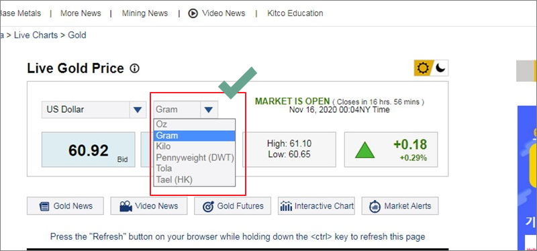The height and width of the screenshot is (251, 537).
Task: Click the newspaper icon on Gold News
Action: click(44, 207)
